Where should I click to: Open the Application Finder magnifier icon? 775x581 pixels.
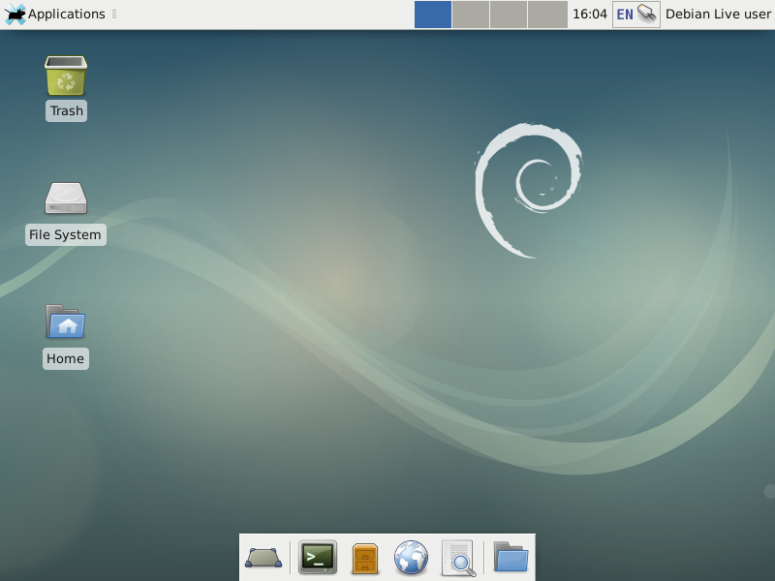point(458,558)
